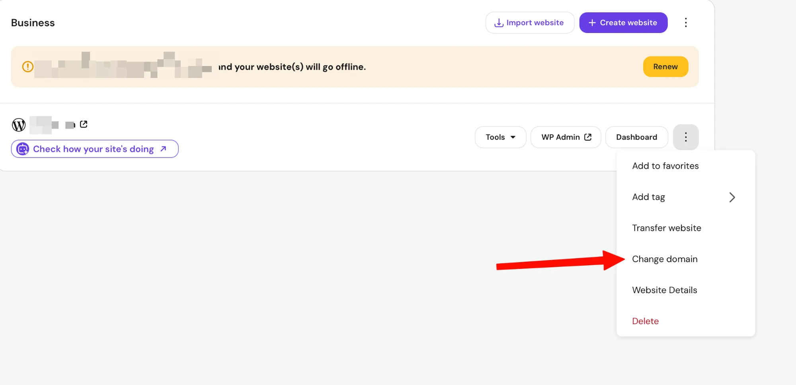Viewport: 796px width, 385px height.
Task: Click the Import website button
Action: pos(530,23)
